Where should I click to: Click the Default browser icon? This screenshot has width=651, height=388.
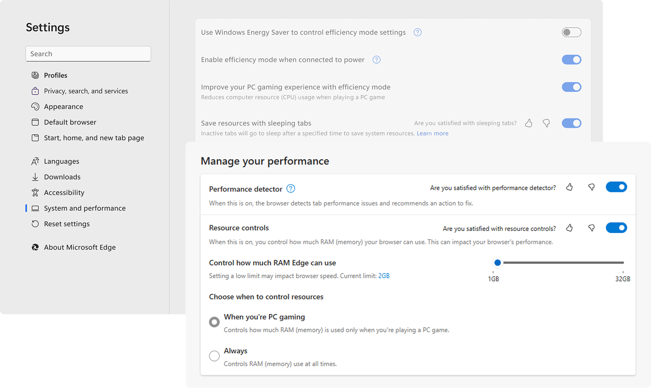[x=35, y=122]
